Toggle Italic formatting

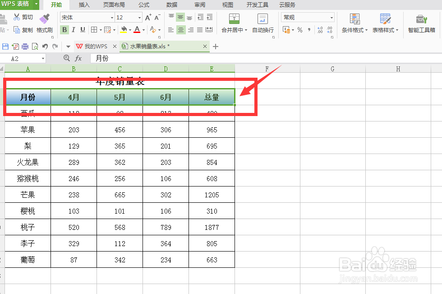click(73, 30)
